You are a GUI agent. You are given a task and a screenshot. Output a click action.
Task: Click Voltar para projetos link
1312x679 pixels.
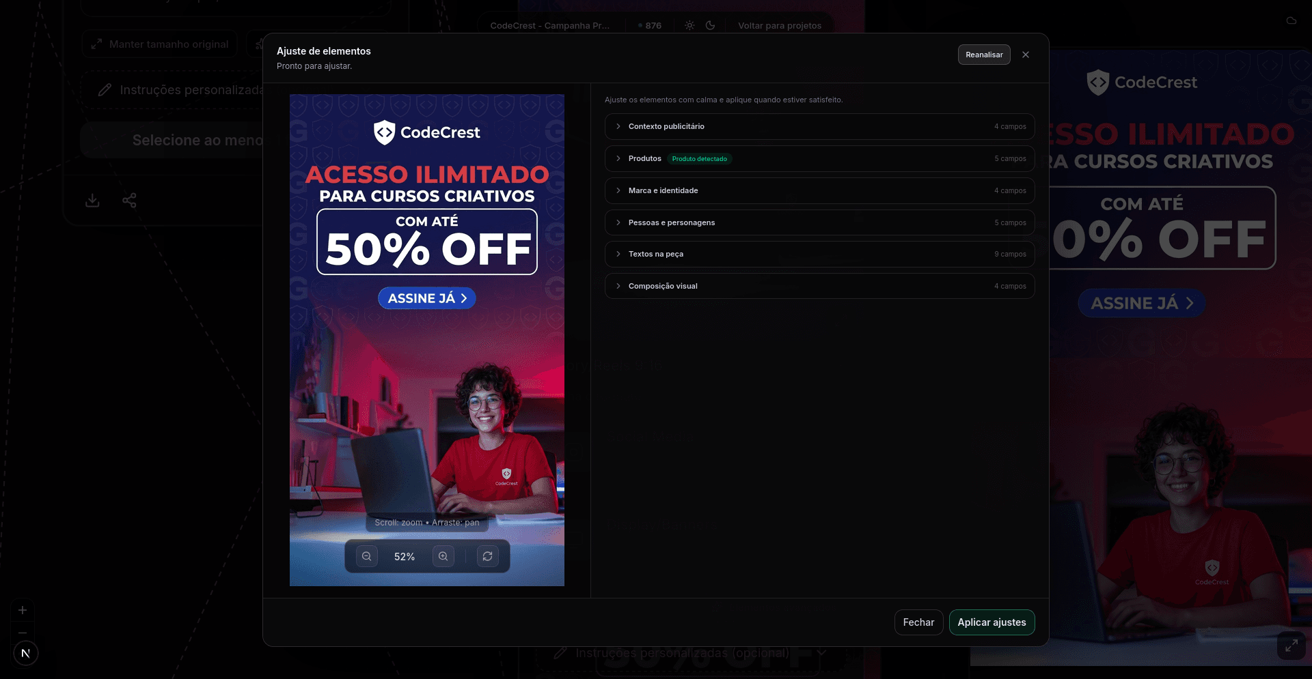(780, 26)
